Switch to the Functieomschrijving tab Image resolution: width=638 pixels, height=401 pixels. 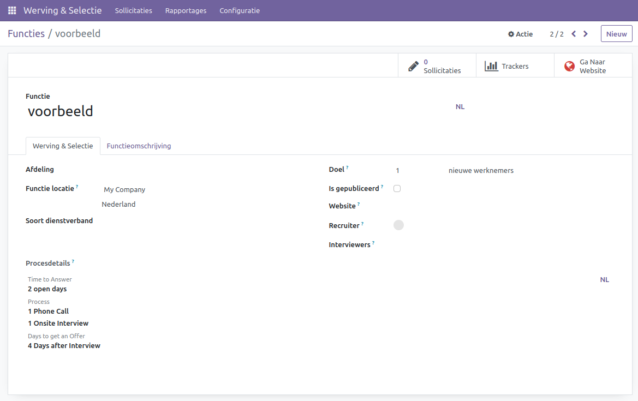[x=139, y=146]
